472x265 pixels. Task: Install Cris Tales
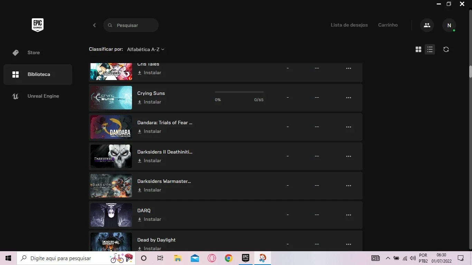[x=149, y=73]
